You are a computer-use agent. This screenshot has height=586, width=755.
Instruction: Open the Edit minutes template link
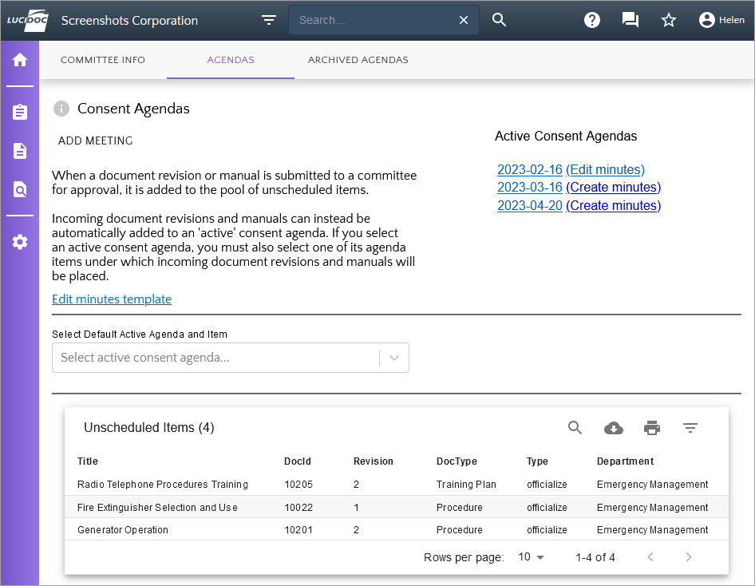pos(112,299)
